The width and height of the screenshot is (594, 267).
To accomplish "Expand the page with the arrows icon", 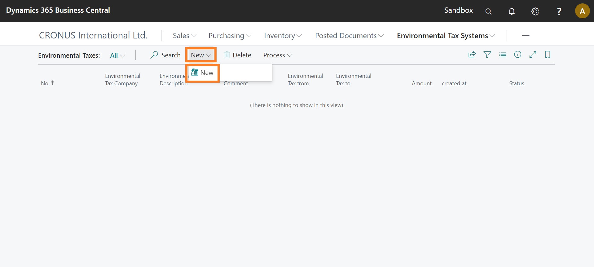I will 533,55.
